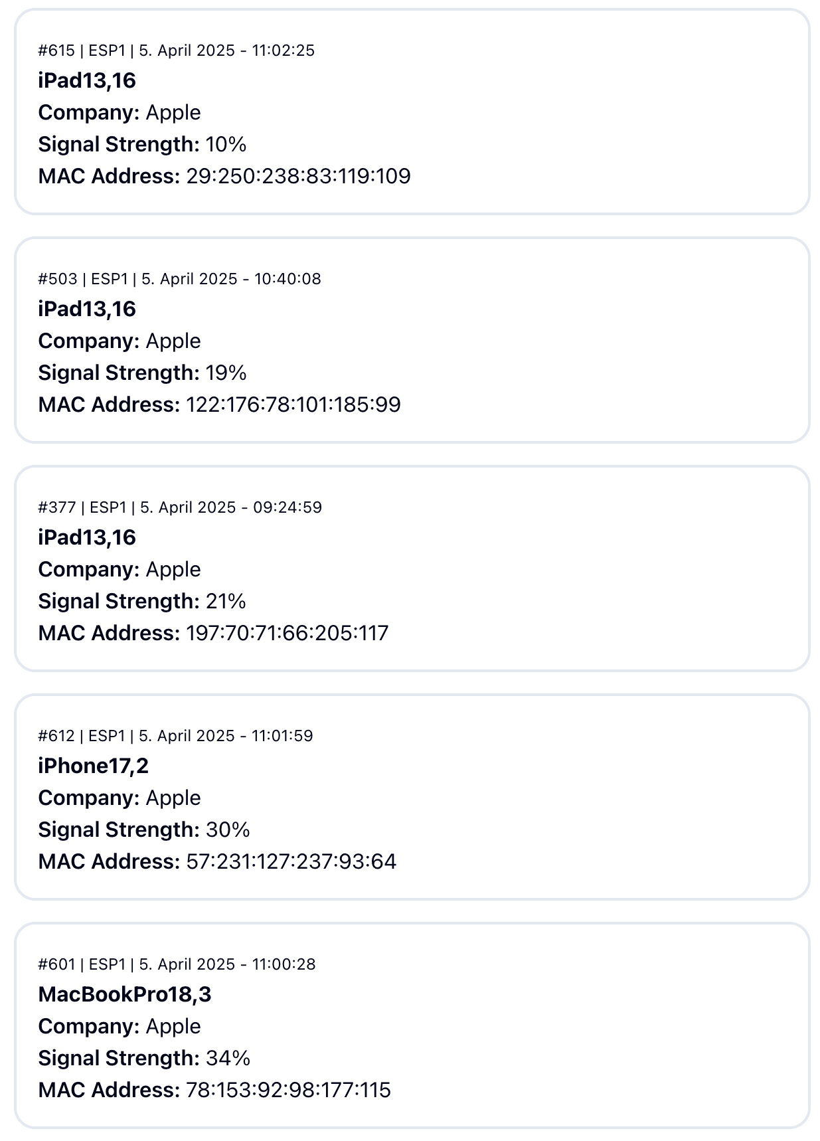
Task: Select the #615 ESP1 timestamp header
Action: click(176, 50)
